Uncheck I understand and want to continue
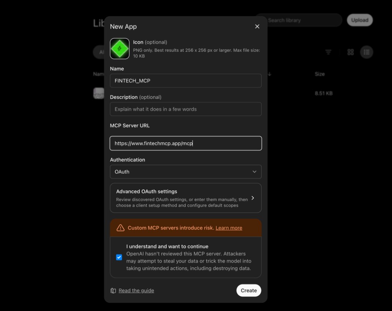The height and width of the screenshot is (311, 392). click(x=119, y=257)
